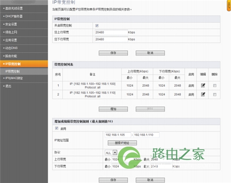
Task: Focus 下行带宽 最小 field showing 1024
Action: (122, 166)
